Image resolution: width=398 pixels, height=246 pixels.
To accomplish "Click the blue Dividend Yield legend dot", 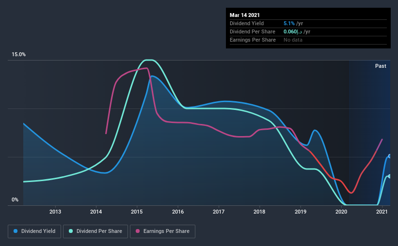I will [16, 231].
